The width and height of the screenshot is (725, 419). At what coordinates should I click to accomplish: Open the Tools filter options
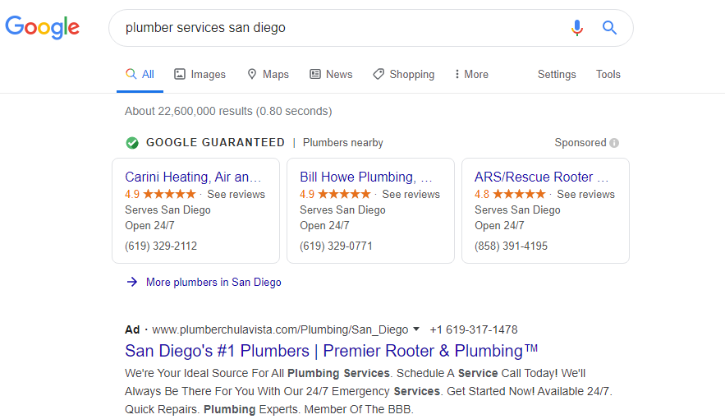pyautogui.click(x=608, y=74)
